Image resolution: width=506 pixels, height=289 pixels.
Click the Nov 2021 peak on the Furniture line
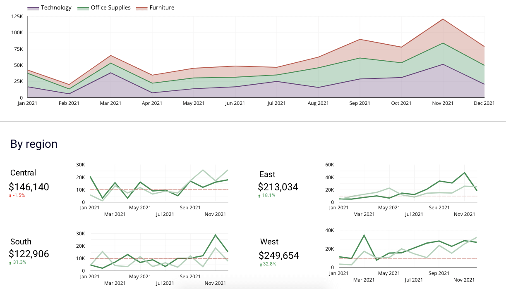(x=443, y=19)
